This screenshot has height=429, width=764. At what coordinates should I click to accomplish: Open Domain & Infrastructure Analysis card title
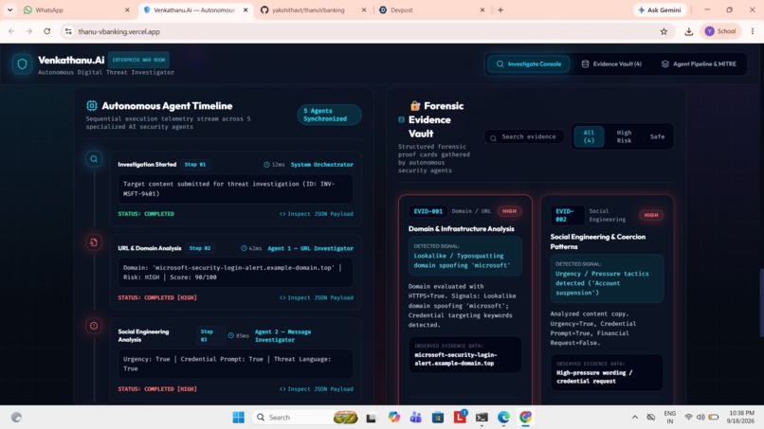pyautogui.click(x=461, y=229)
